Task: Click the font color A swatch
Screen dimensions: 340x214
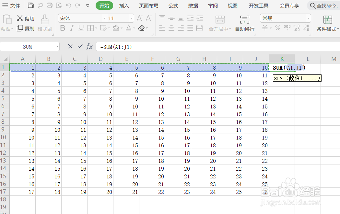Action: (129, 28)
